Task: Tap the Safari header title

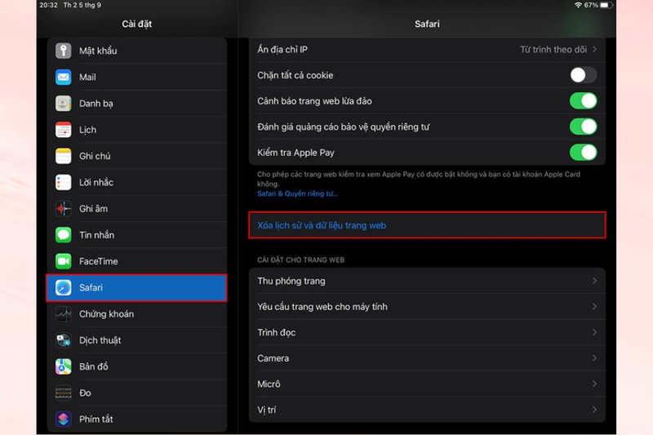Action: coord(427,24)
